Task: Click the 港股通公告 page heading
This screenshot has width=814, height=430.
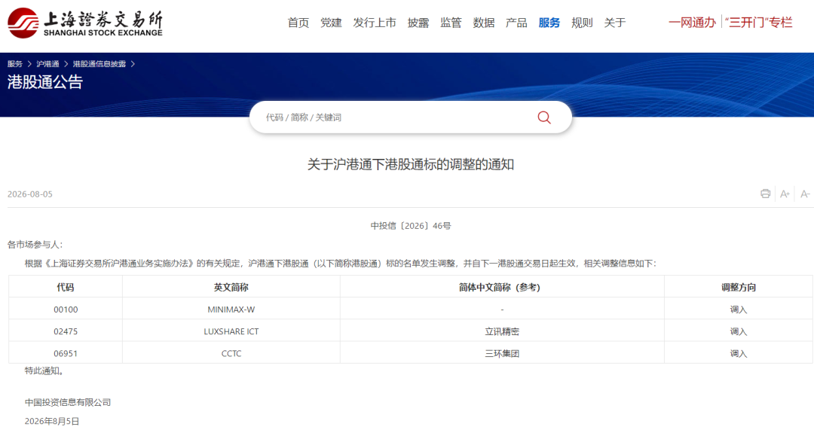Action: tap(45, 82)
